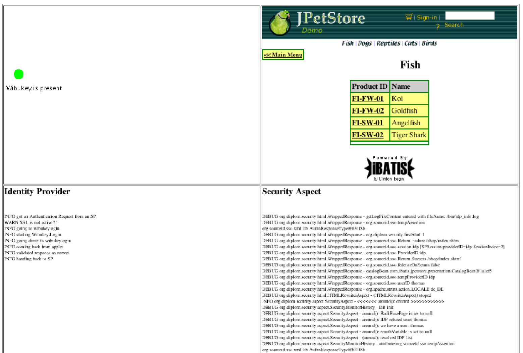Click the 'WARN SSL is not active!!!' line

coord(31,222)
